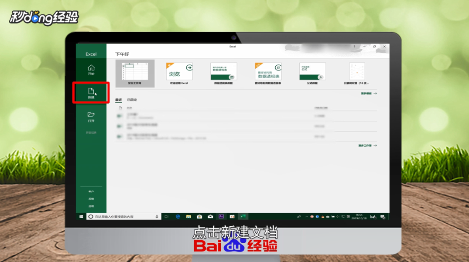Viewport: 469px width, 262px height.
Task: Open 选项 in the sidebar
Action: coord(91,206)
